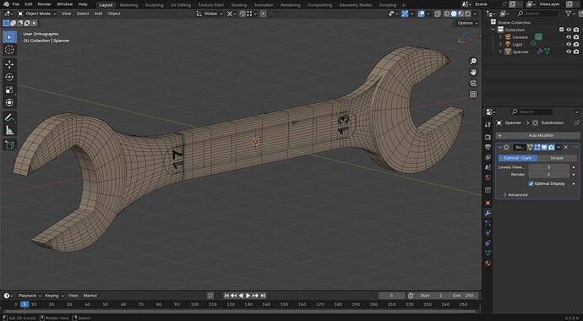
Task: Toggle Collection exclude checkbox
Action: (x=561, y=30)
